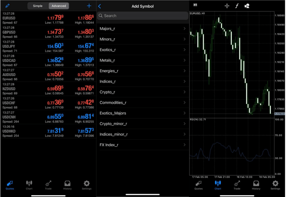The width and height of the screenshot is (286, 197).
Task: Switch quotes view to Advanced mode
Action: [59, 6]
